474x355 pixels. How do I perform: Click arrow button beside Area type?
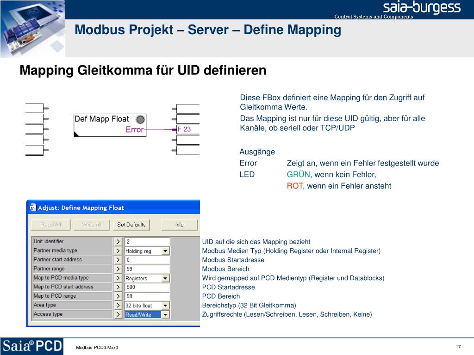point(118,305)
